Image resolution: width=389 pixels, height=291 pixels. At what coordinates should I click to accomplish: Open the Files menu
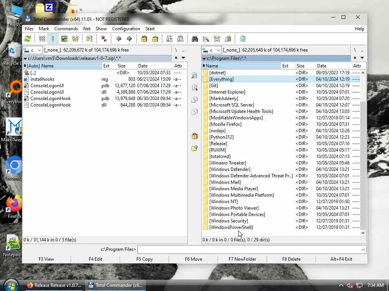tap(29, 29)
